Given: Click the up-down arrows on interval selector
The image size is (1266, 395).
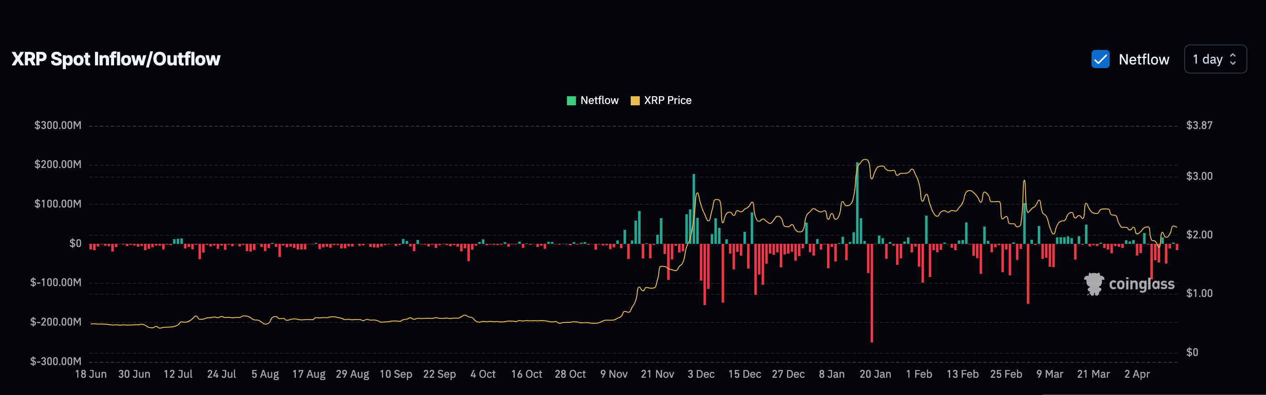Looking at the screenshot, I should point(1232,59).
